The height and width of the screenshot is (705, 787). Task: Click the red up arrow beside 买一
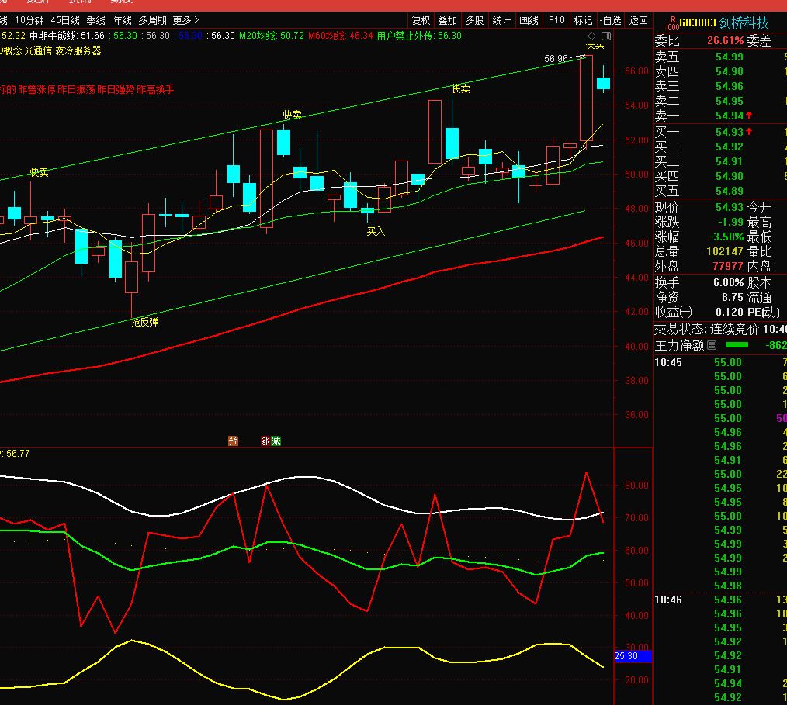coord(749,131)
